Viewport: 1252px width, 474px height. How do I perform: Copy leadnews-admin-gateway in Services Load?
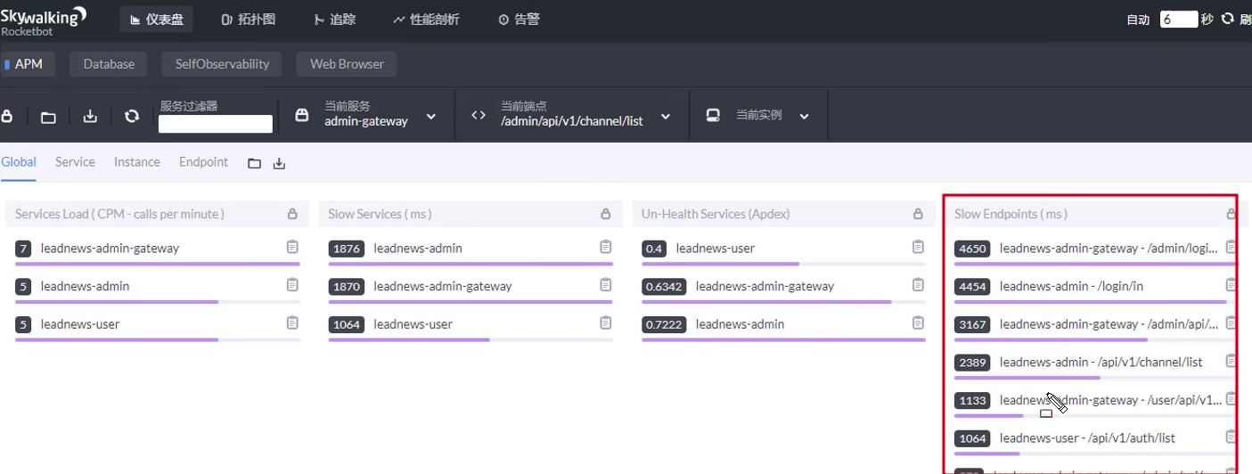(x=292, y=247)
